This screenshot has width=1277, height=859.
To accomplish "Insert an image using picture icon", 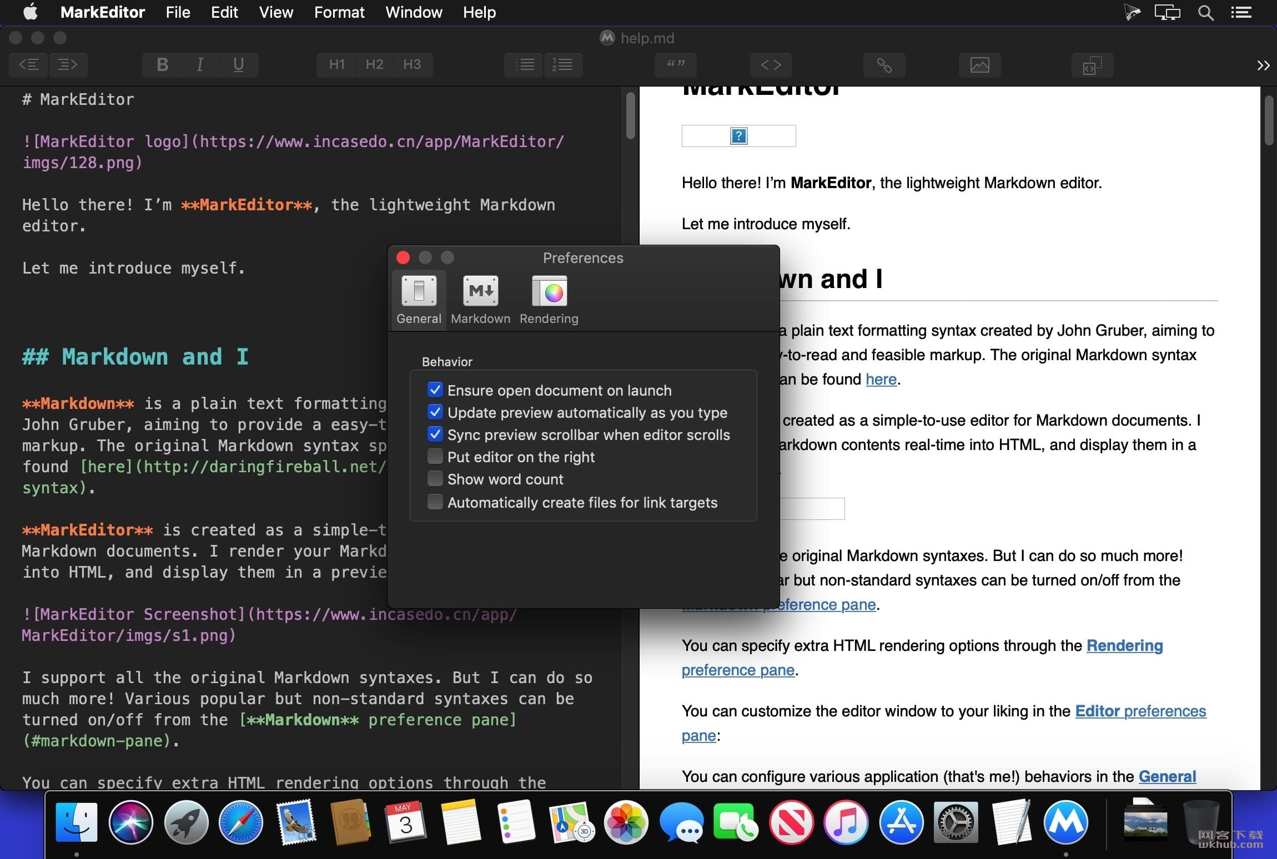I will [979, 65].
